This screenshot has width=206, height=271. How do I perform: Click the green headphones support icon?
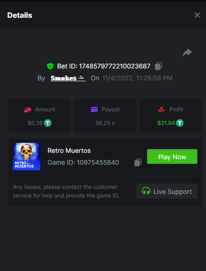coord(146,191)
